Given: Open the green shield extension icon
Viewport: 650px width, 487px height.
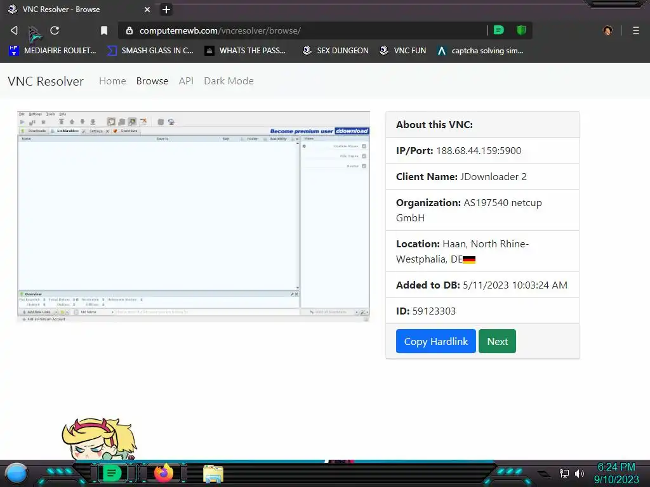Looking at the screenshot, I should pyautogui.click(x=521, y=30).
